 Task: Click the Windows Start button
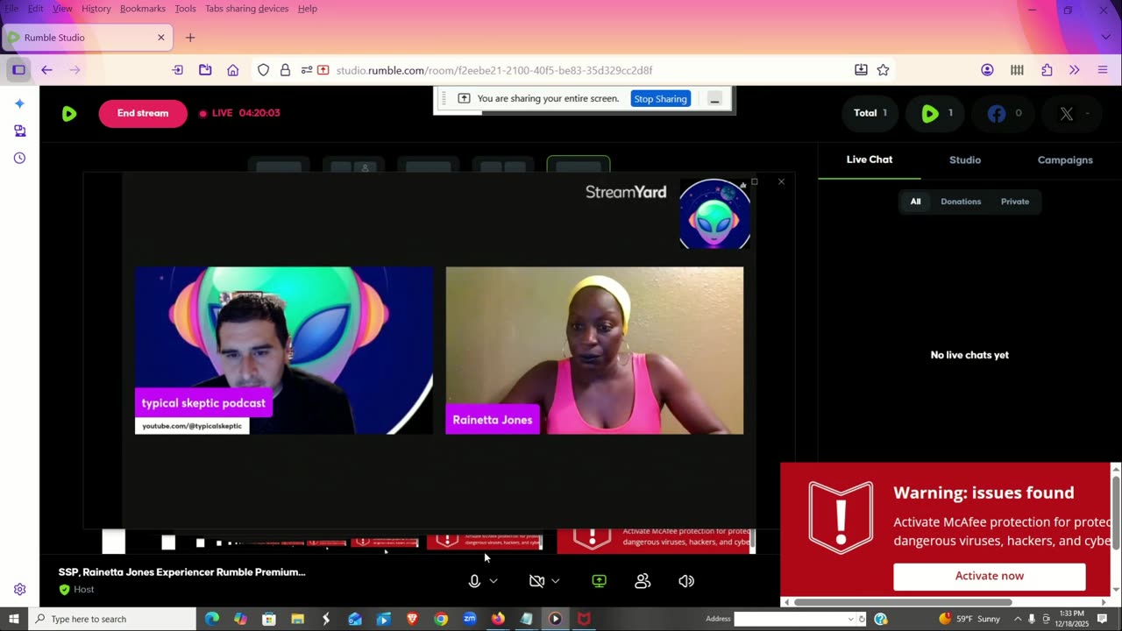coord(14,619)
